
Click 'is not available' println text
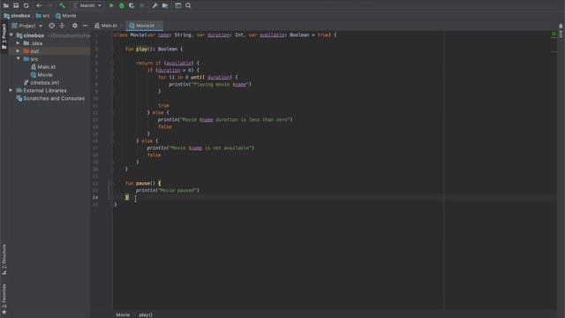(x=228, y=148)
